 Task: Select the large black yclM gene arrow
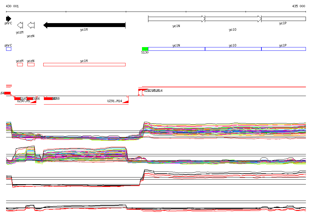point(84,25)
